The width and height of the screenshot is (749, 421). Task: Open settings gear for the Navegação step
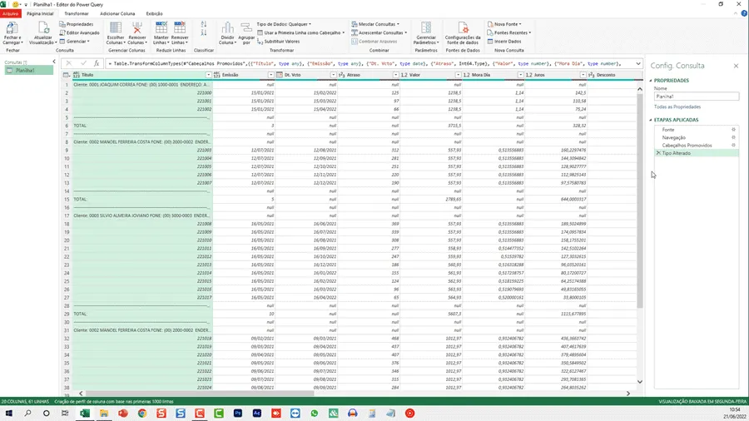point(733,137)
